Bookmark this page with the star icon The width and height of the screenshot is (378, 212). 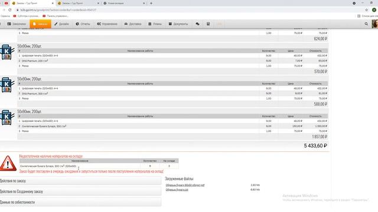pyautogui.click(x=367, y=10)
